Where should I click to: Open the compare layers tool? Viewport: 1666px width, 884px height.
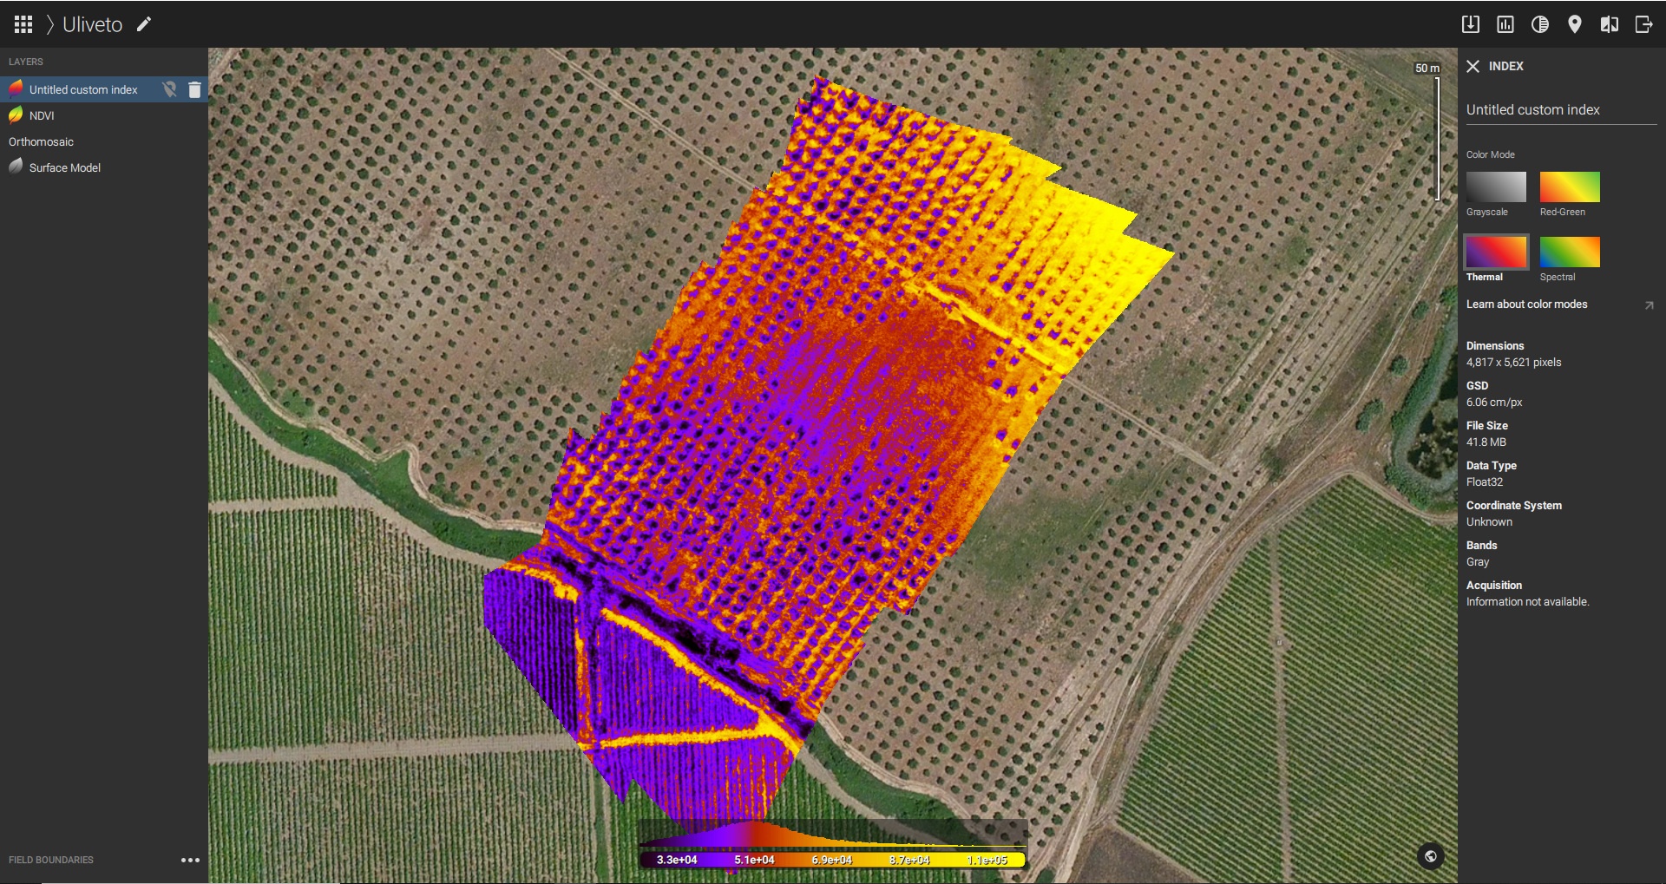pyautogui.click(x=1610, y=24)
